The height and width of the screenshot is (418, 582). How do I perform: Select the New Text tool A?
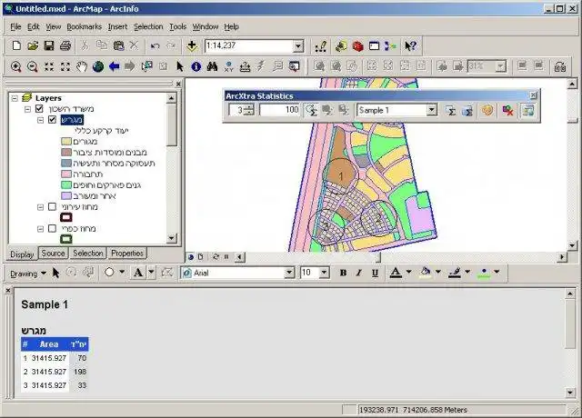click(138, 273)
